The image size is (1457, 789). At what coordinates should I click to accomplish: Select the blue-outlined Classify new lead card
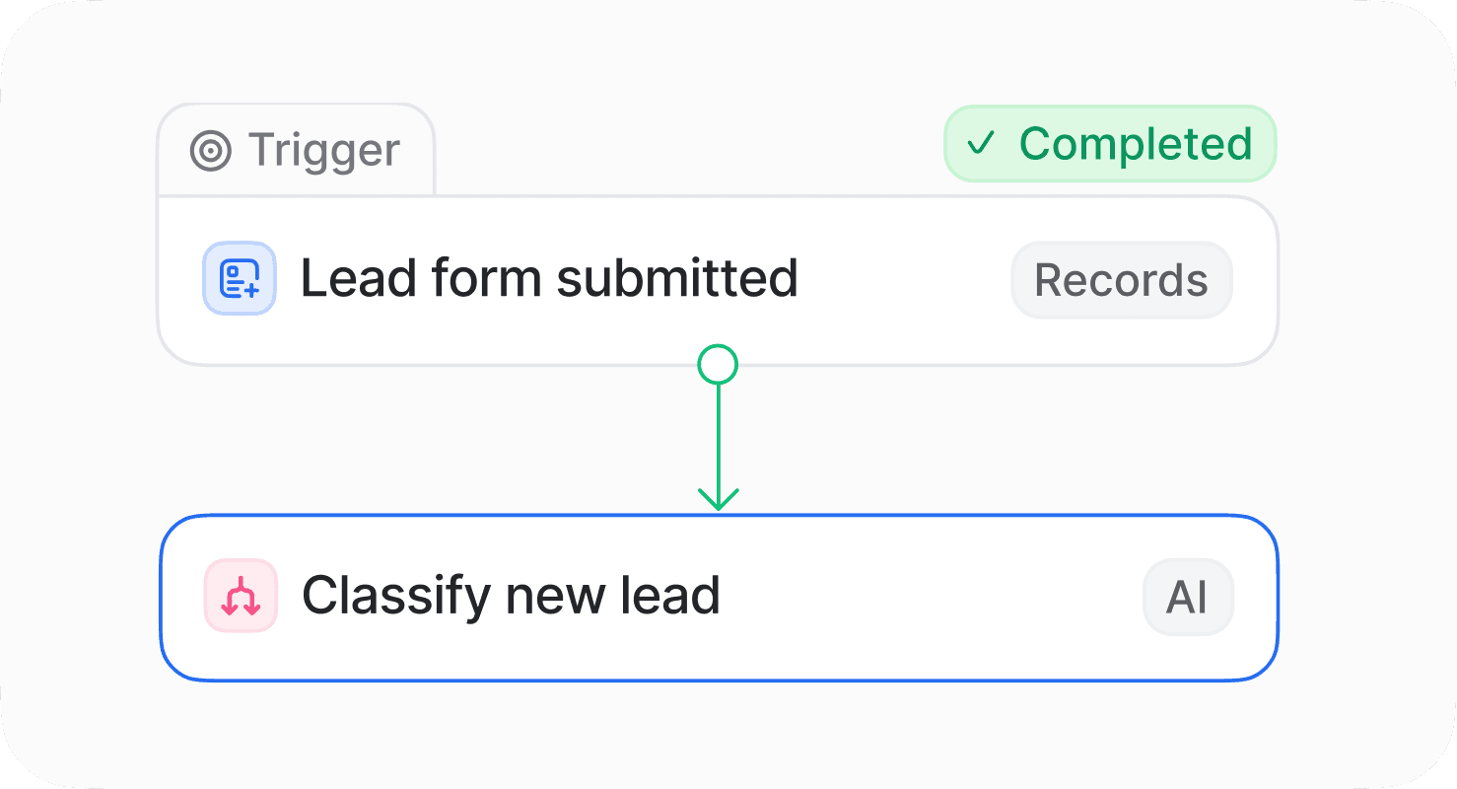718,596
